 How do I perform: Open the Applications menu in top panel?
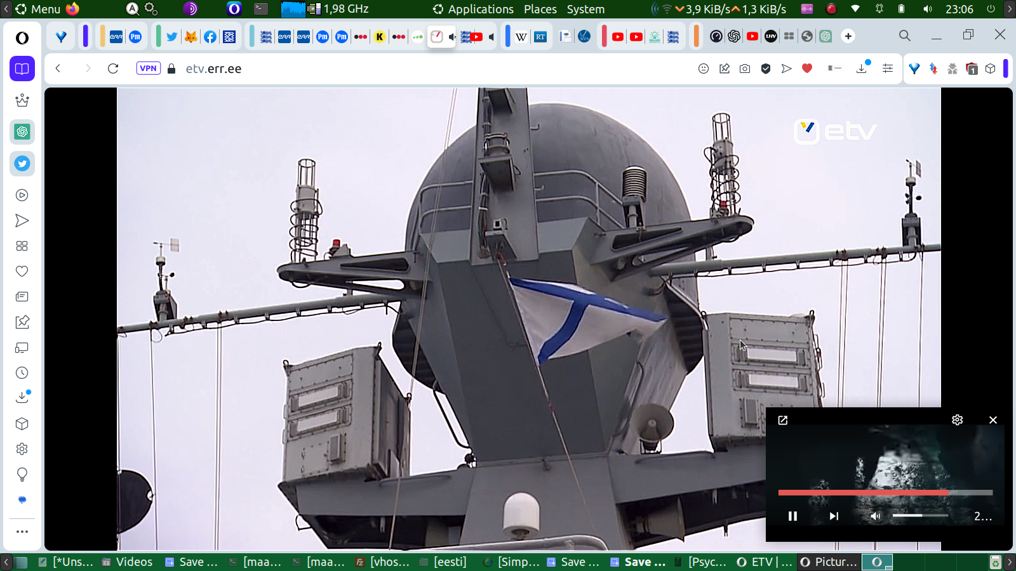pyautogui.click(x=480, y=9)
